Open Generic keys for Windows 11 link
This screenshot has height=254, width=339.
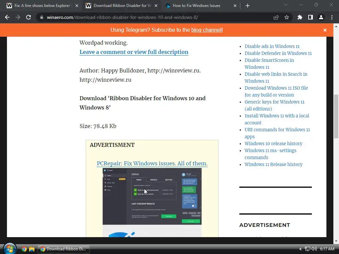pos(274,105)
